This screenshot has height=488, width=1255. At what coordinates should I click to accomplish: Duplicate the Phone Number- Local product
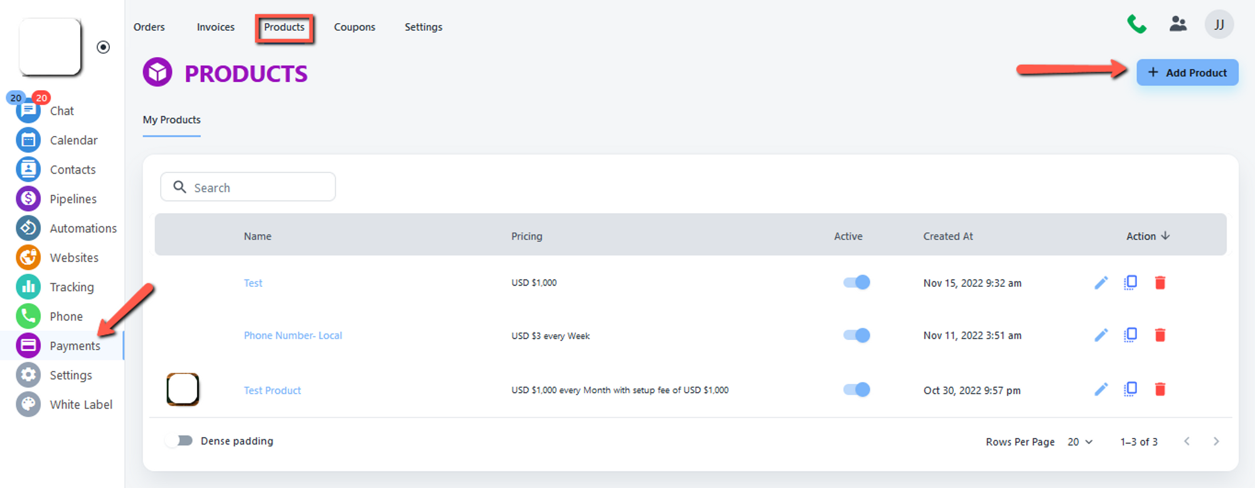[1130, 335]
